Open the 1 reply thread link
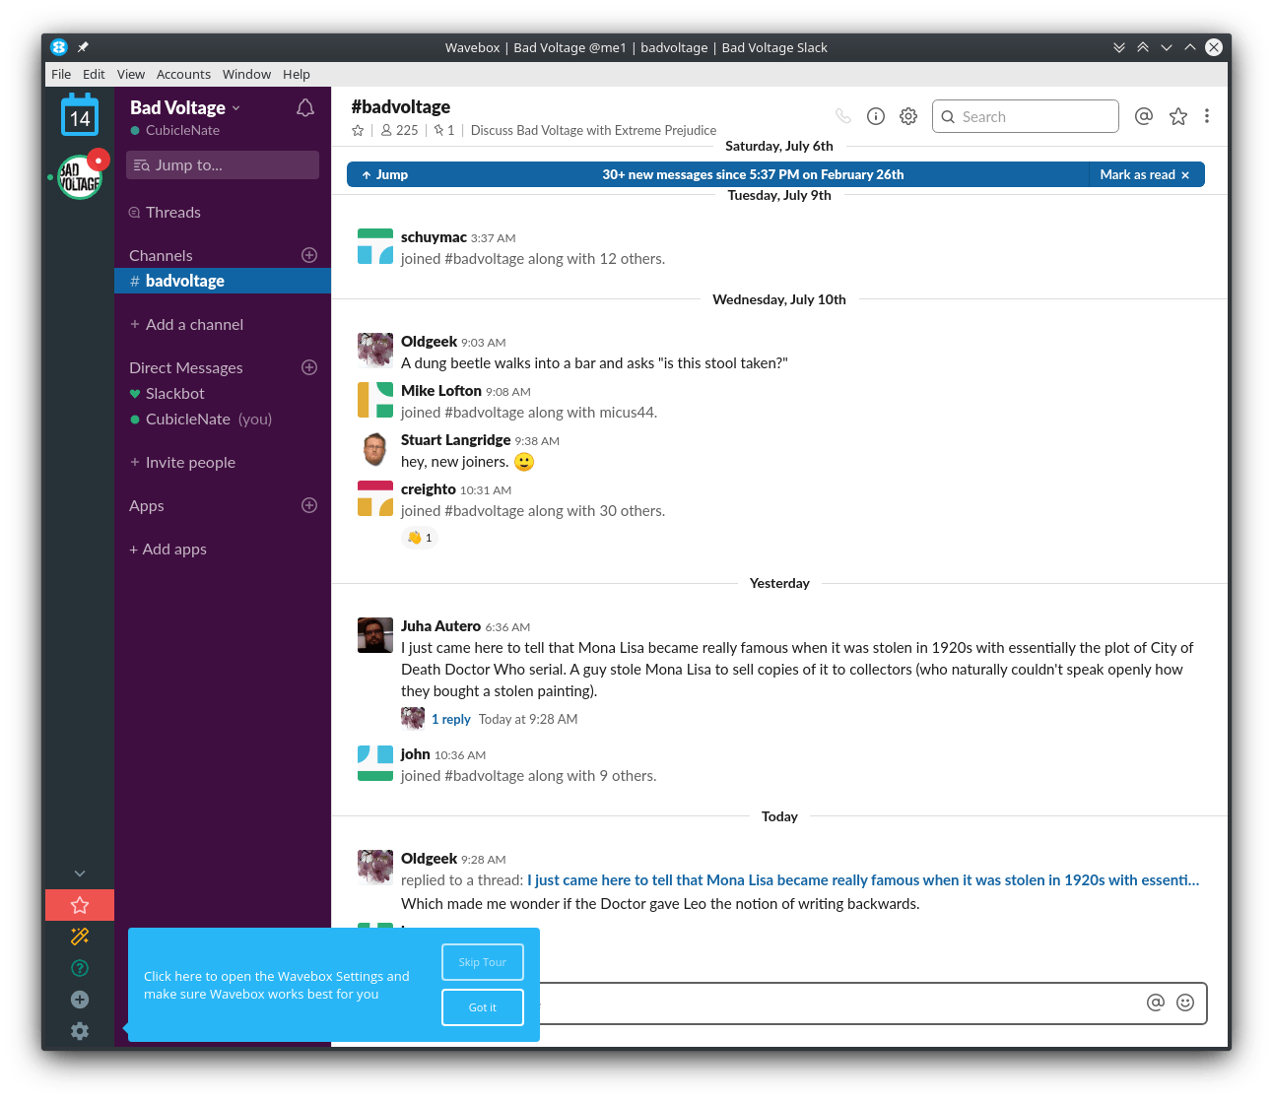This screenshot has width=1273, height=1100. click(451, 720)
